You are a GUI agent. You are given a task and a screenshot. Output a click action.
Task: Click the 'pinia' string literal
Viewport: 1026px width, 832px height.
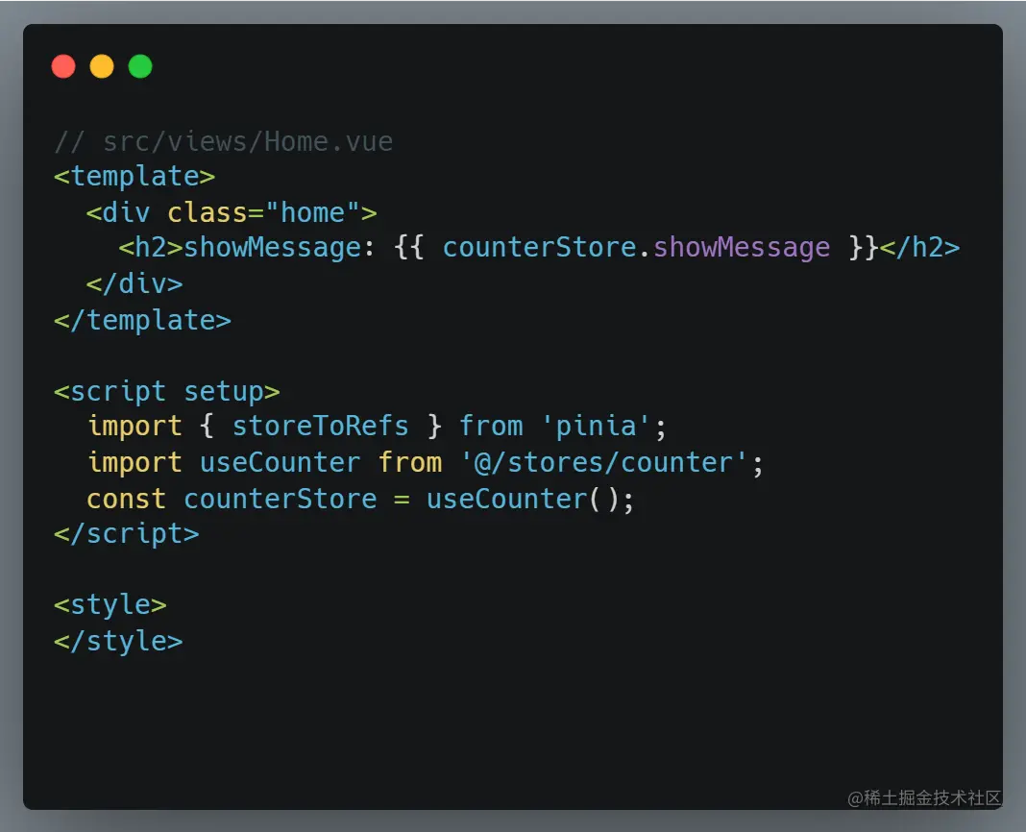point(596,427)
